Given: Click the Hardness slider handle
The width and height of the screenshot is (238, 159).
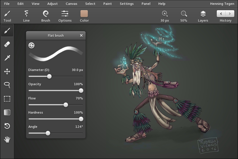Looking at the screenshot, I should [x=81, y=119].
